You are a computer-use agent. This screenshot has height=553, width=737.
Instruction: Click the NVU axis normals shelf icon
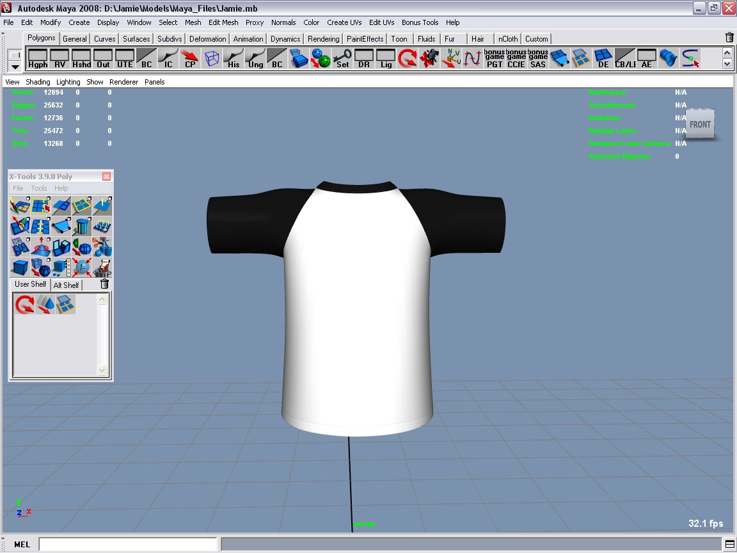pos(451,59)
